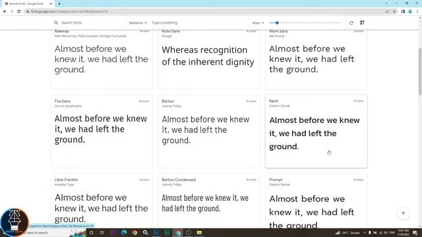
Task: Open Chrome tab search chevron
Action: click(x=386, y=3)
